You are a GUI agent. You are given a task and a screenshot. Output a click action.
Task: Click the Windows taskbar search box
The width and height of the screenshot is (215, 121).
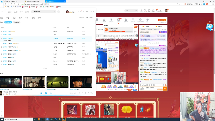[x=18, y=119]
